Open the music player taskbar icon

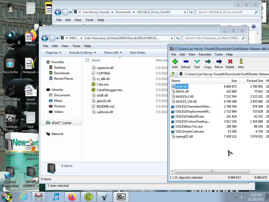(56, 197)
